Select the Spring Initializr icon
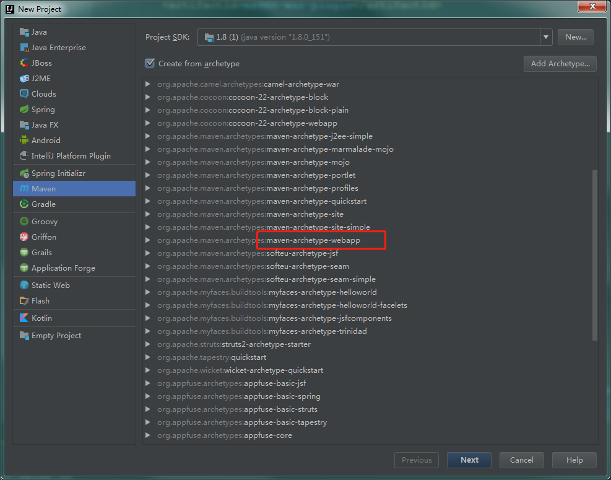 coord(24,173)
